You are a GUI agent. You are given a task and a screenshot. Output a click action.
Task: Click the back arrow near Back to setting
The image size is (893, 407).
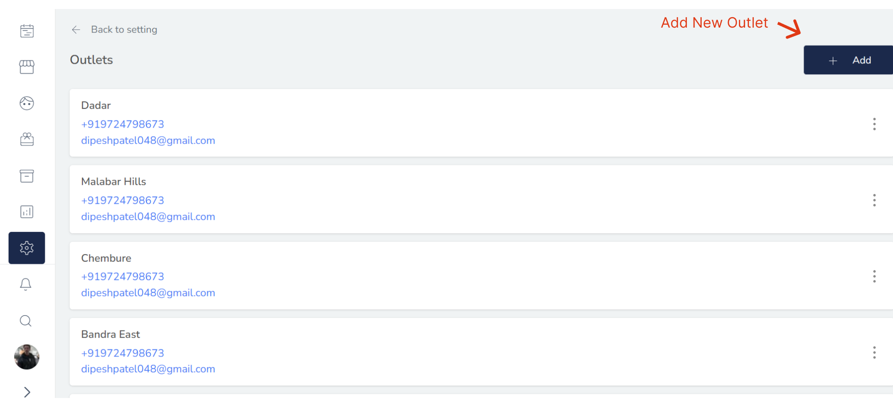point(76,30)
